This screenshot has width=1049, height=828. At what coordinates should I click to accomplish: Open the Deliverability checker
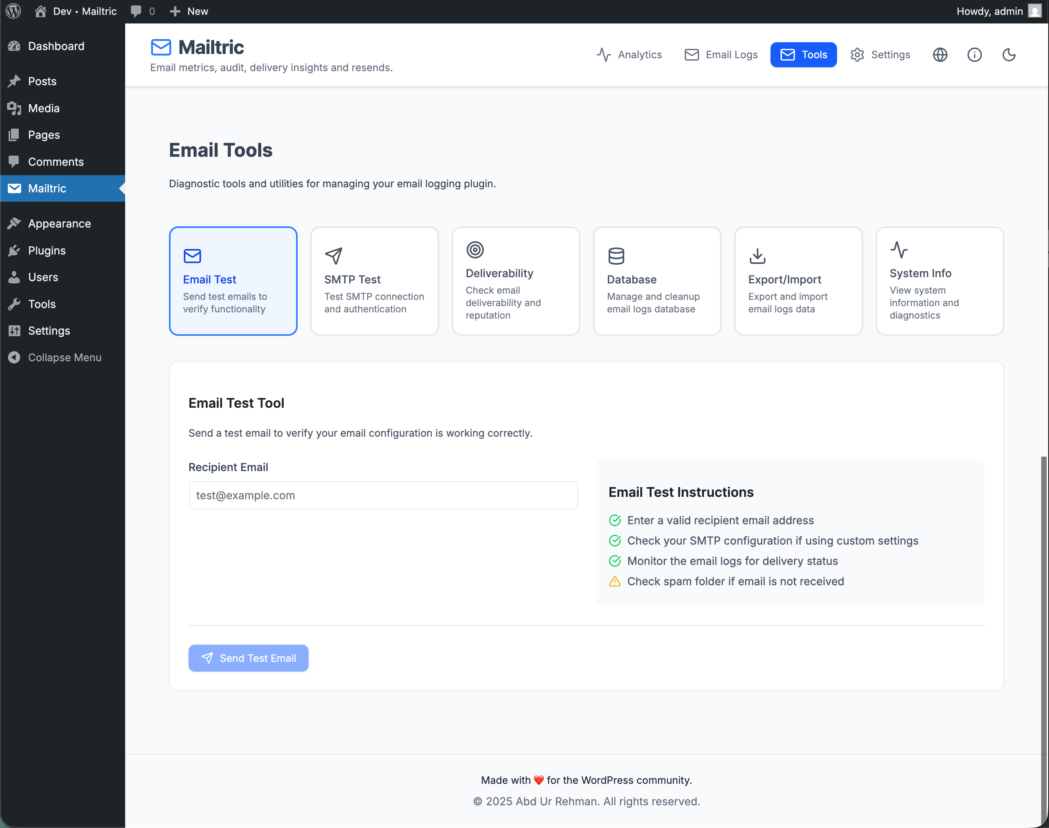pos(516,281)
